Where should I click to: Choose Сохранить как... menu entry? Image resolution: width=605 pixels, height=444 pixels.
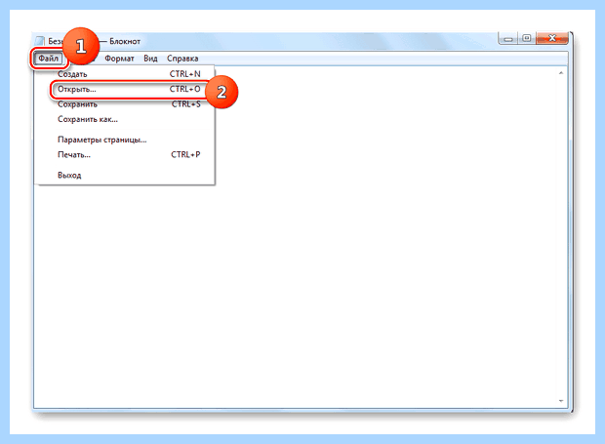(x=125, y=119)
